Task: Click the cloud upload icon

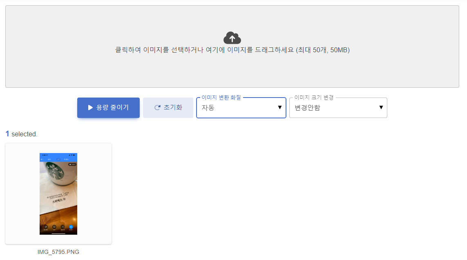Action: coord(232,38)
